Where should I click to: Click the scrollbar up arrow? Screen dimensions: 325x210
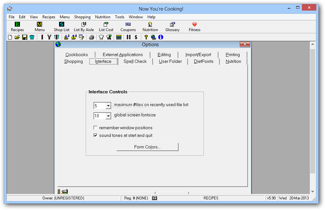(312, 44)
